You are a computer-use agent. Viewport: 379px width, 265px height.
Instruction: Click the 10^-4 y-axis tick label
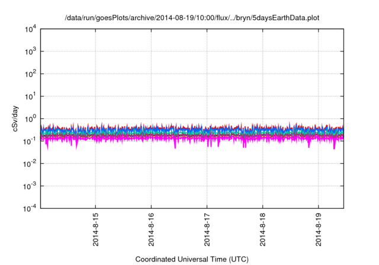coord(30,208)
